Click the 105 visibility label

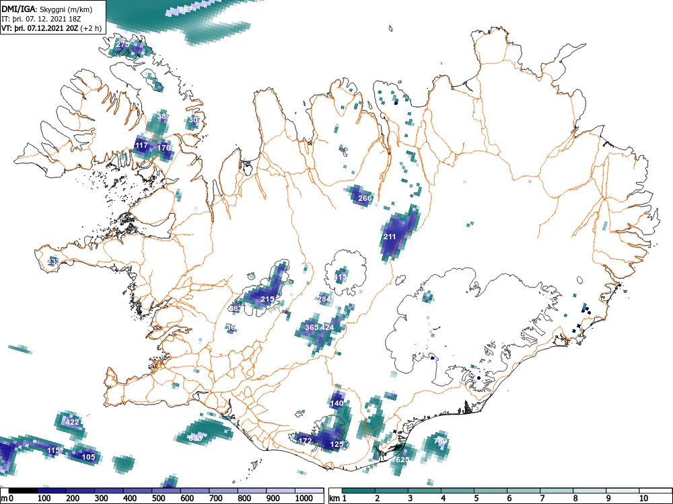click(88, 457)
